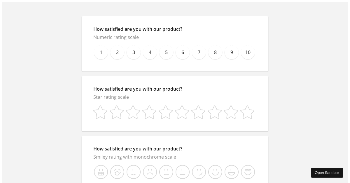Select the third star in the star row
This screenshot has height=183, width=350.
(x=133, y=112)
